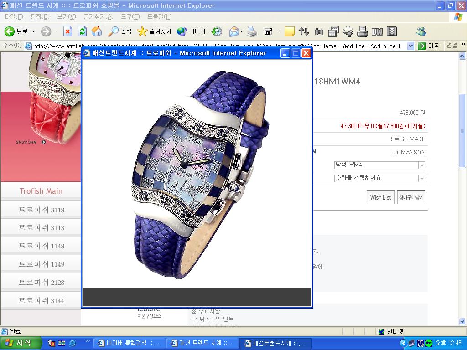Click the SN3113HM model link
Screen dimensions: 467x350
pos(26,142)
